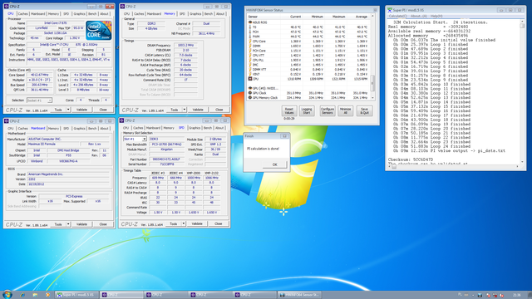
Task: Click the Tools button in the Memory CPU-Z window
Action: [174, 110]
